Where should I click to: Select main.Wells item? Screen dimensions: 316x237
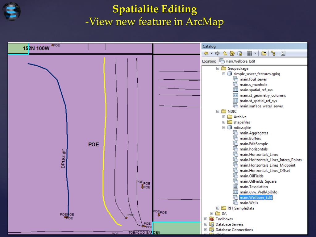(x=249, y=203)
